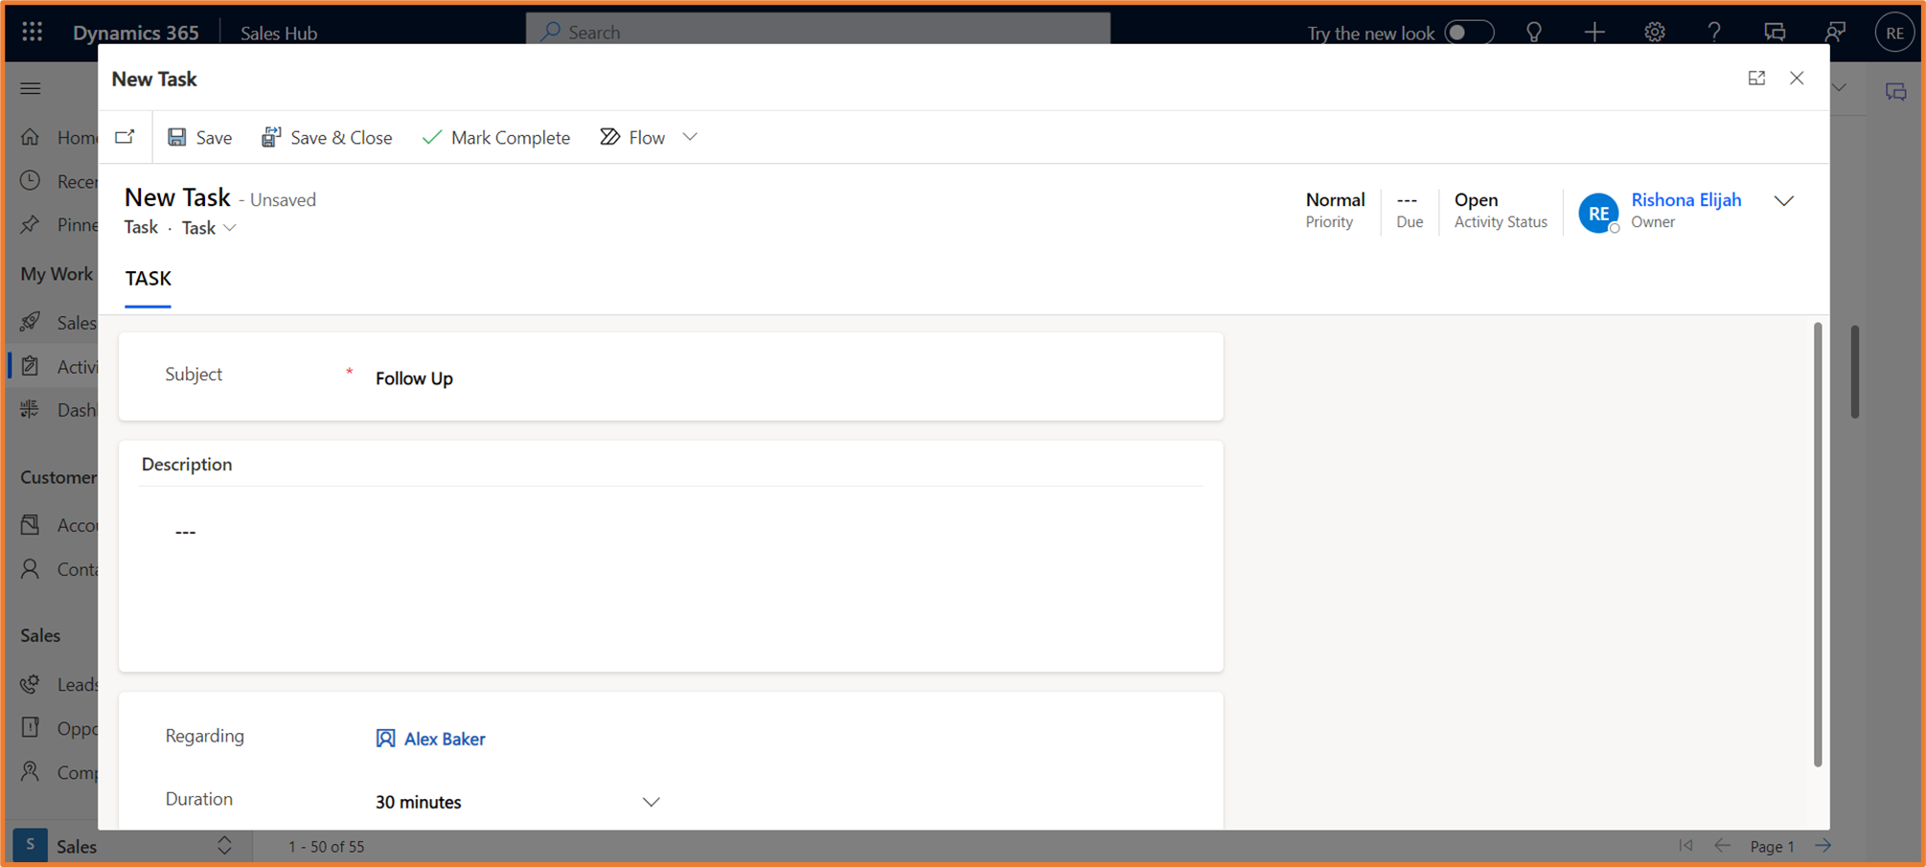Open the Alex Baker regarding link
Image resolution: width=1926 pixels, height=867 pixels.
444,739
